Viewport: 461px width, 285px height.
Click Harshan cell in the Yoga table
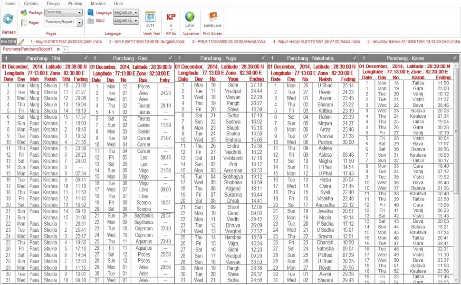coord(233,237)
